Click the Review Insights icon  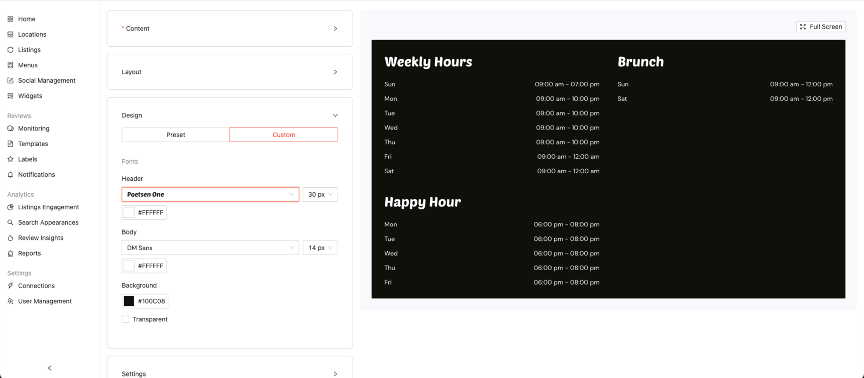point(11,238)
